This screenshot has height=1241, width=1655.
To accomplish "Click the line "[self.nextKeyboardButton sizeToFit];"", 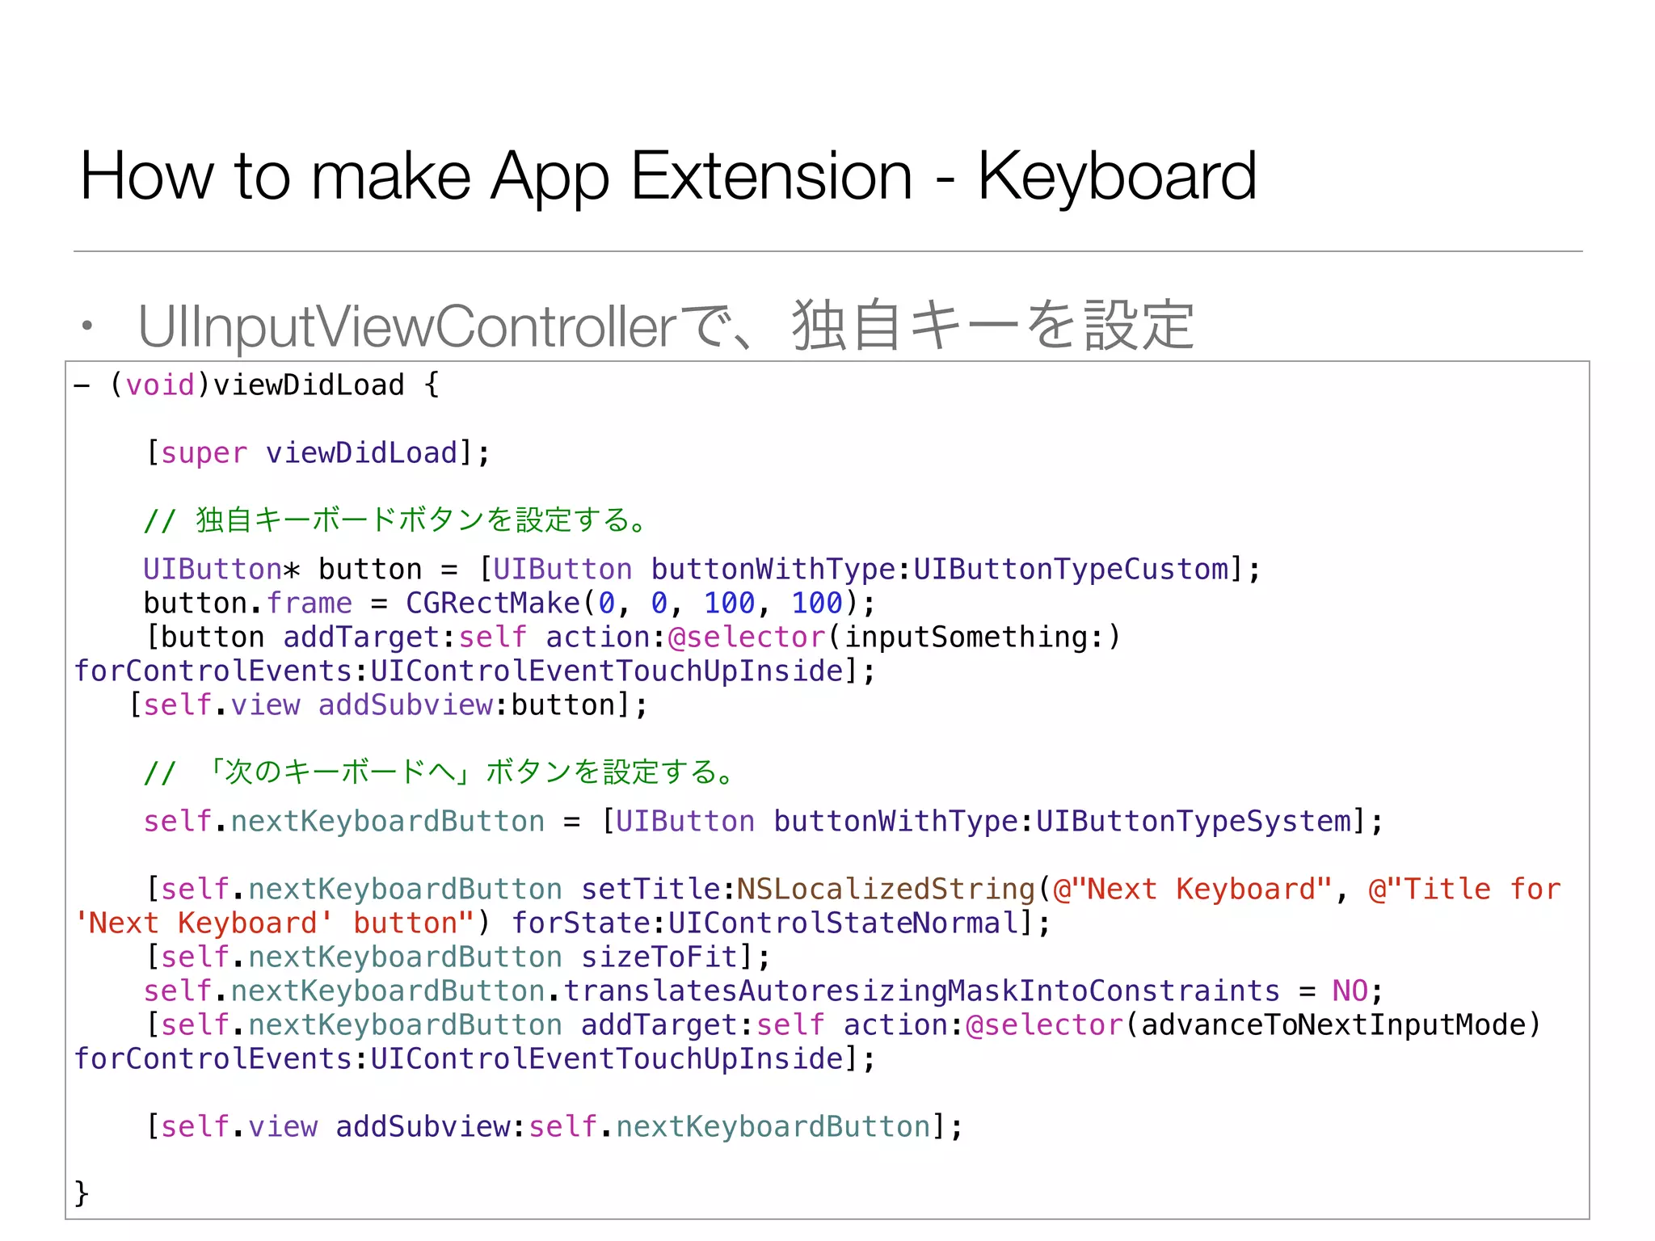I will 458,957.
